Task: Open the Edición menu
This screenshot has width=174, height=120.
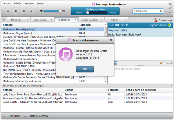Action: pos(18,3)
